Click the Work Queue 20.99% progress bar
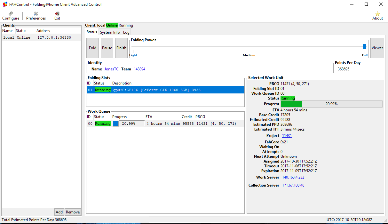 click(x=128, y=124)
